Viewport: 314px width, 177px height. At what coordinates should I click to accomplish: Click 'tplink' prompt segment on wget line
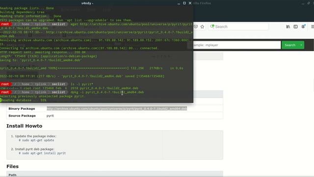coord(40,24)
